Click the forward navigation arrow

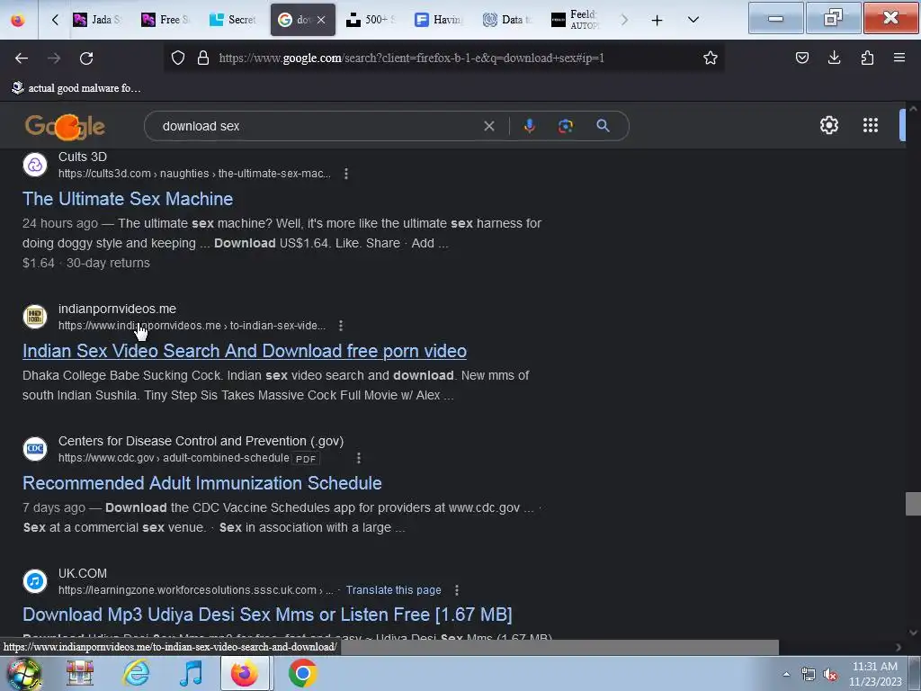[x=54, y=58]
